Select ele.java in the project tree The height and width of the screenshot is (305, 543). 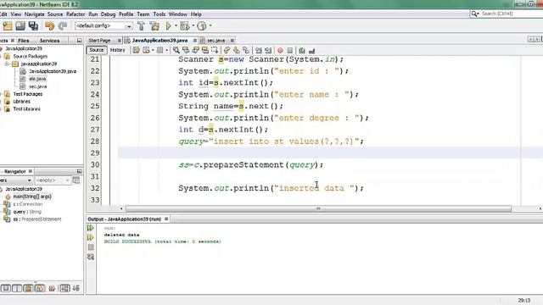pyautogui.click(x=37, y=79)
